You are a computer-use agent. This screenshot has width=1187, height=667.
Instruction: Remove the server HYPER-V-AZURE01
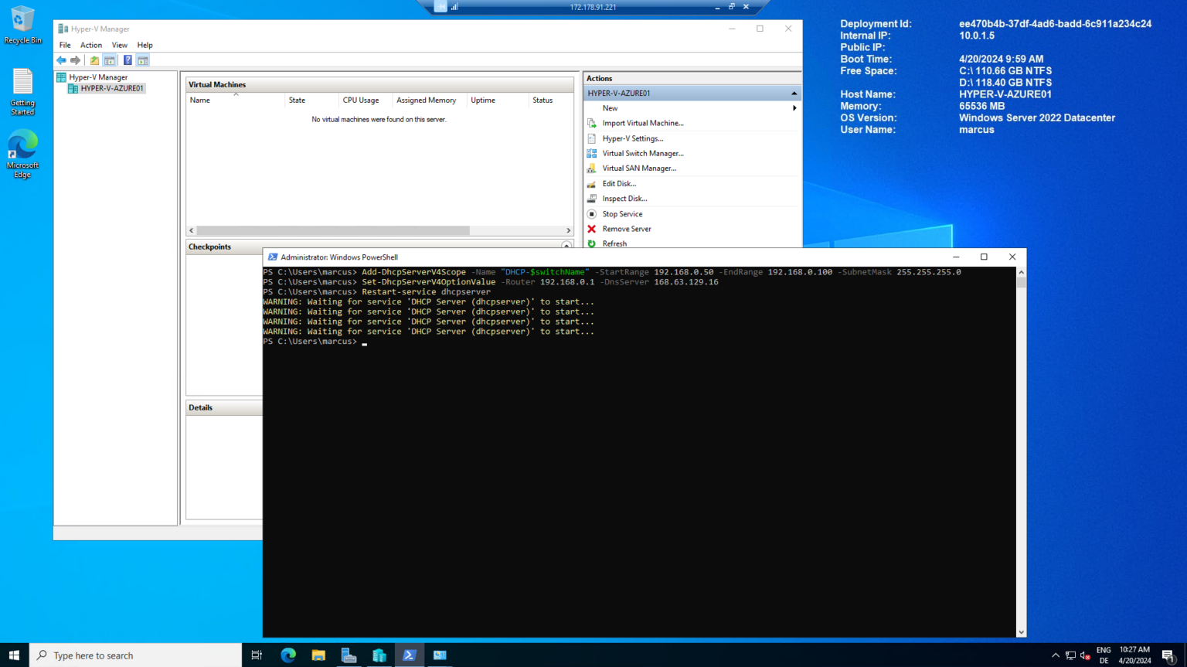pos(628,228)
